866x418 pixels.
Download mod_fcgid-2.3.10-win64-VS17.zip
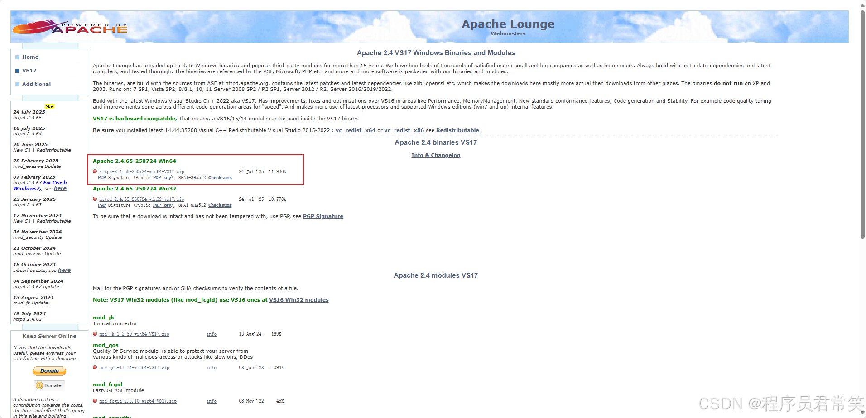pos(138,401)
